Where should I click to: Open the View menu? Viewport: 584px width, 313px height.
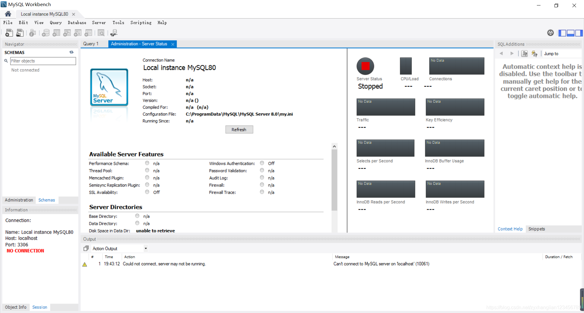[39, 22]
